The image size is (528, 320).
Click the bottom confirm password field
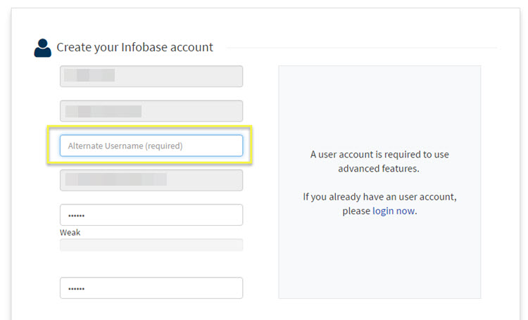pyautogui.click(x=151, y=288)
